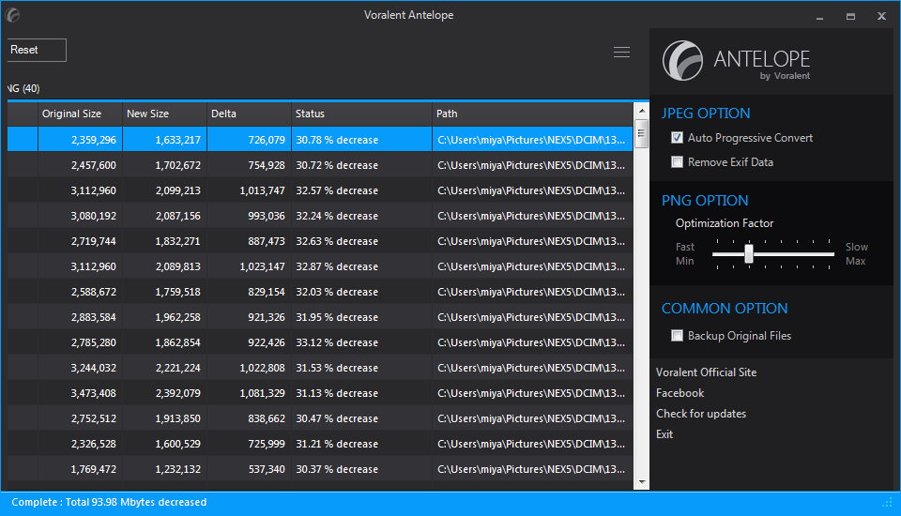This screenshot has width=901, height=516.
Task: Sort by Original Size column header
Action: pyautogui.click(x=80, y=114)
